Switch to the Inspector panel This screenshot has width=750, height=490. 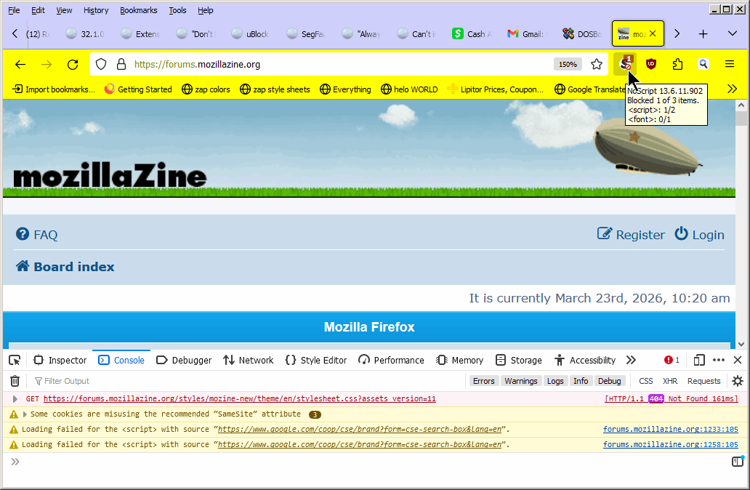pos(60,361)
